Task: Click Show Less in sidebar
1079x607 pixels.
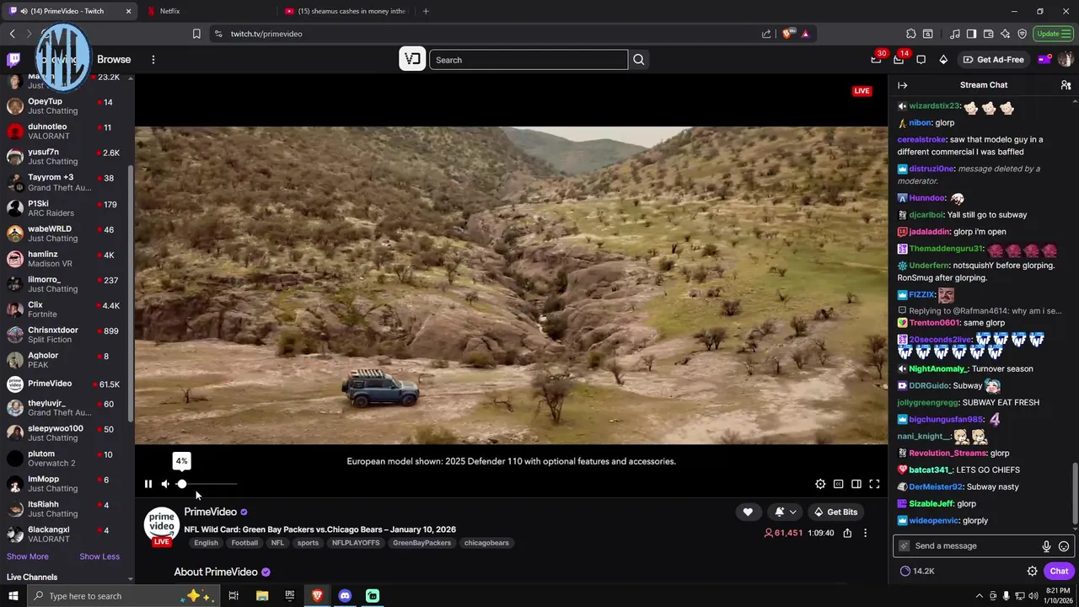Action: click(x=99, y=556)
